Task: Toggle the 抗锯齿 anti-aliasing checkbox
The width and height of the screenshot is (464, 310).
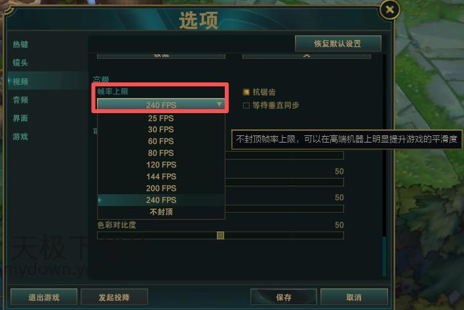Action: point(246,92)
